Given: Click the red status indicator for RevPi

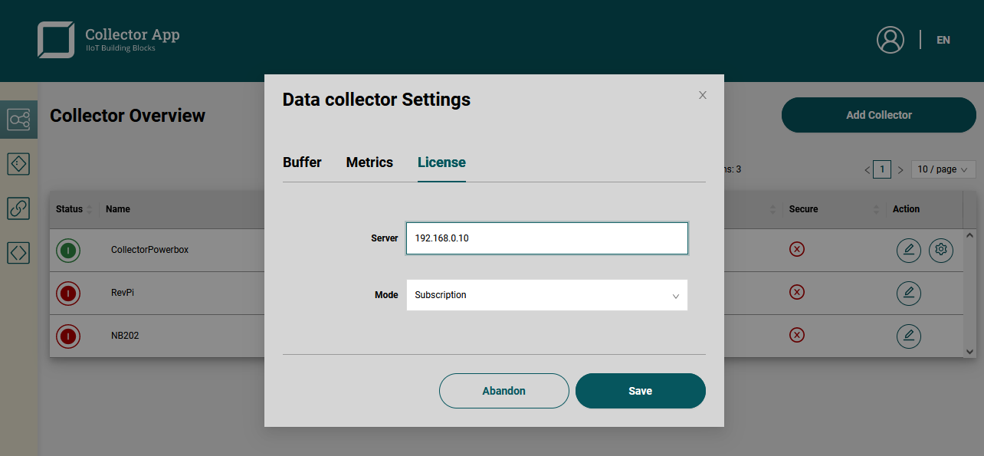Looking at the screenshot, I should (68, 293).
